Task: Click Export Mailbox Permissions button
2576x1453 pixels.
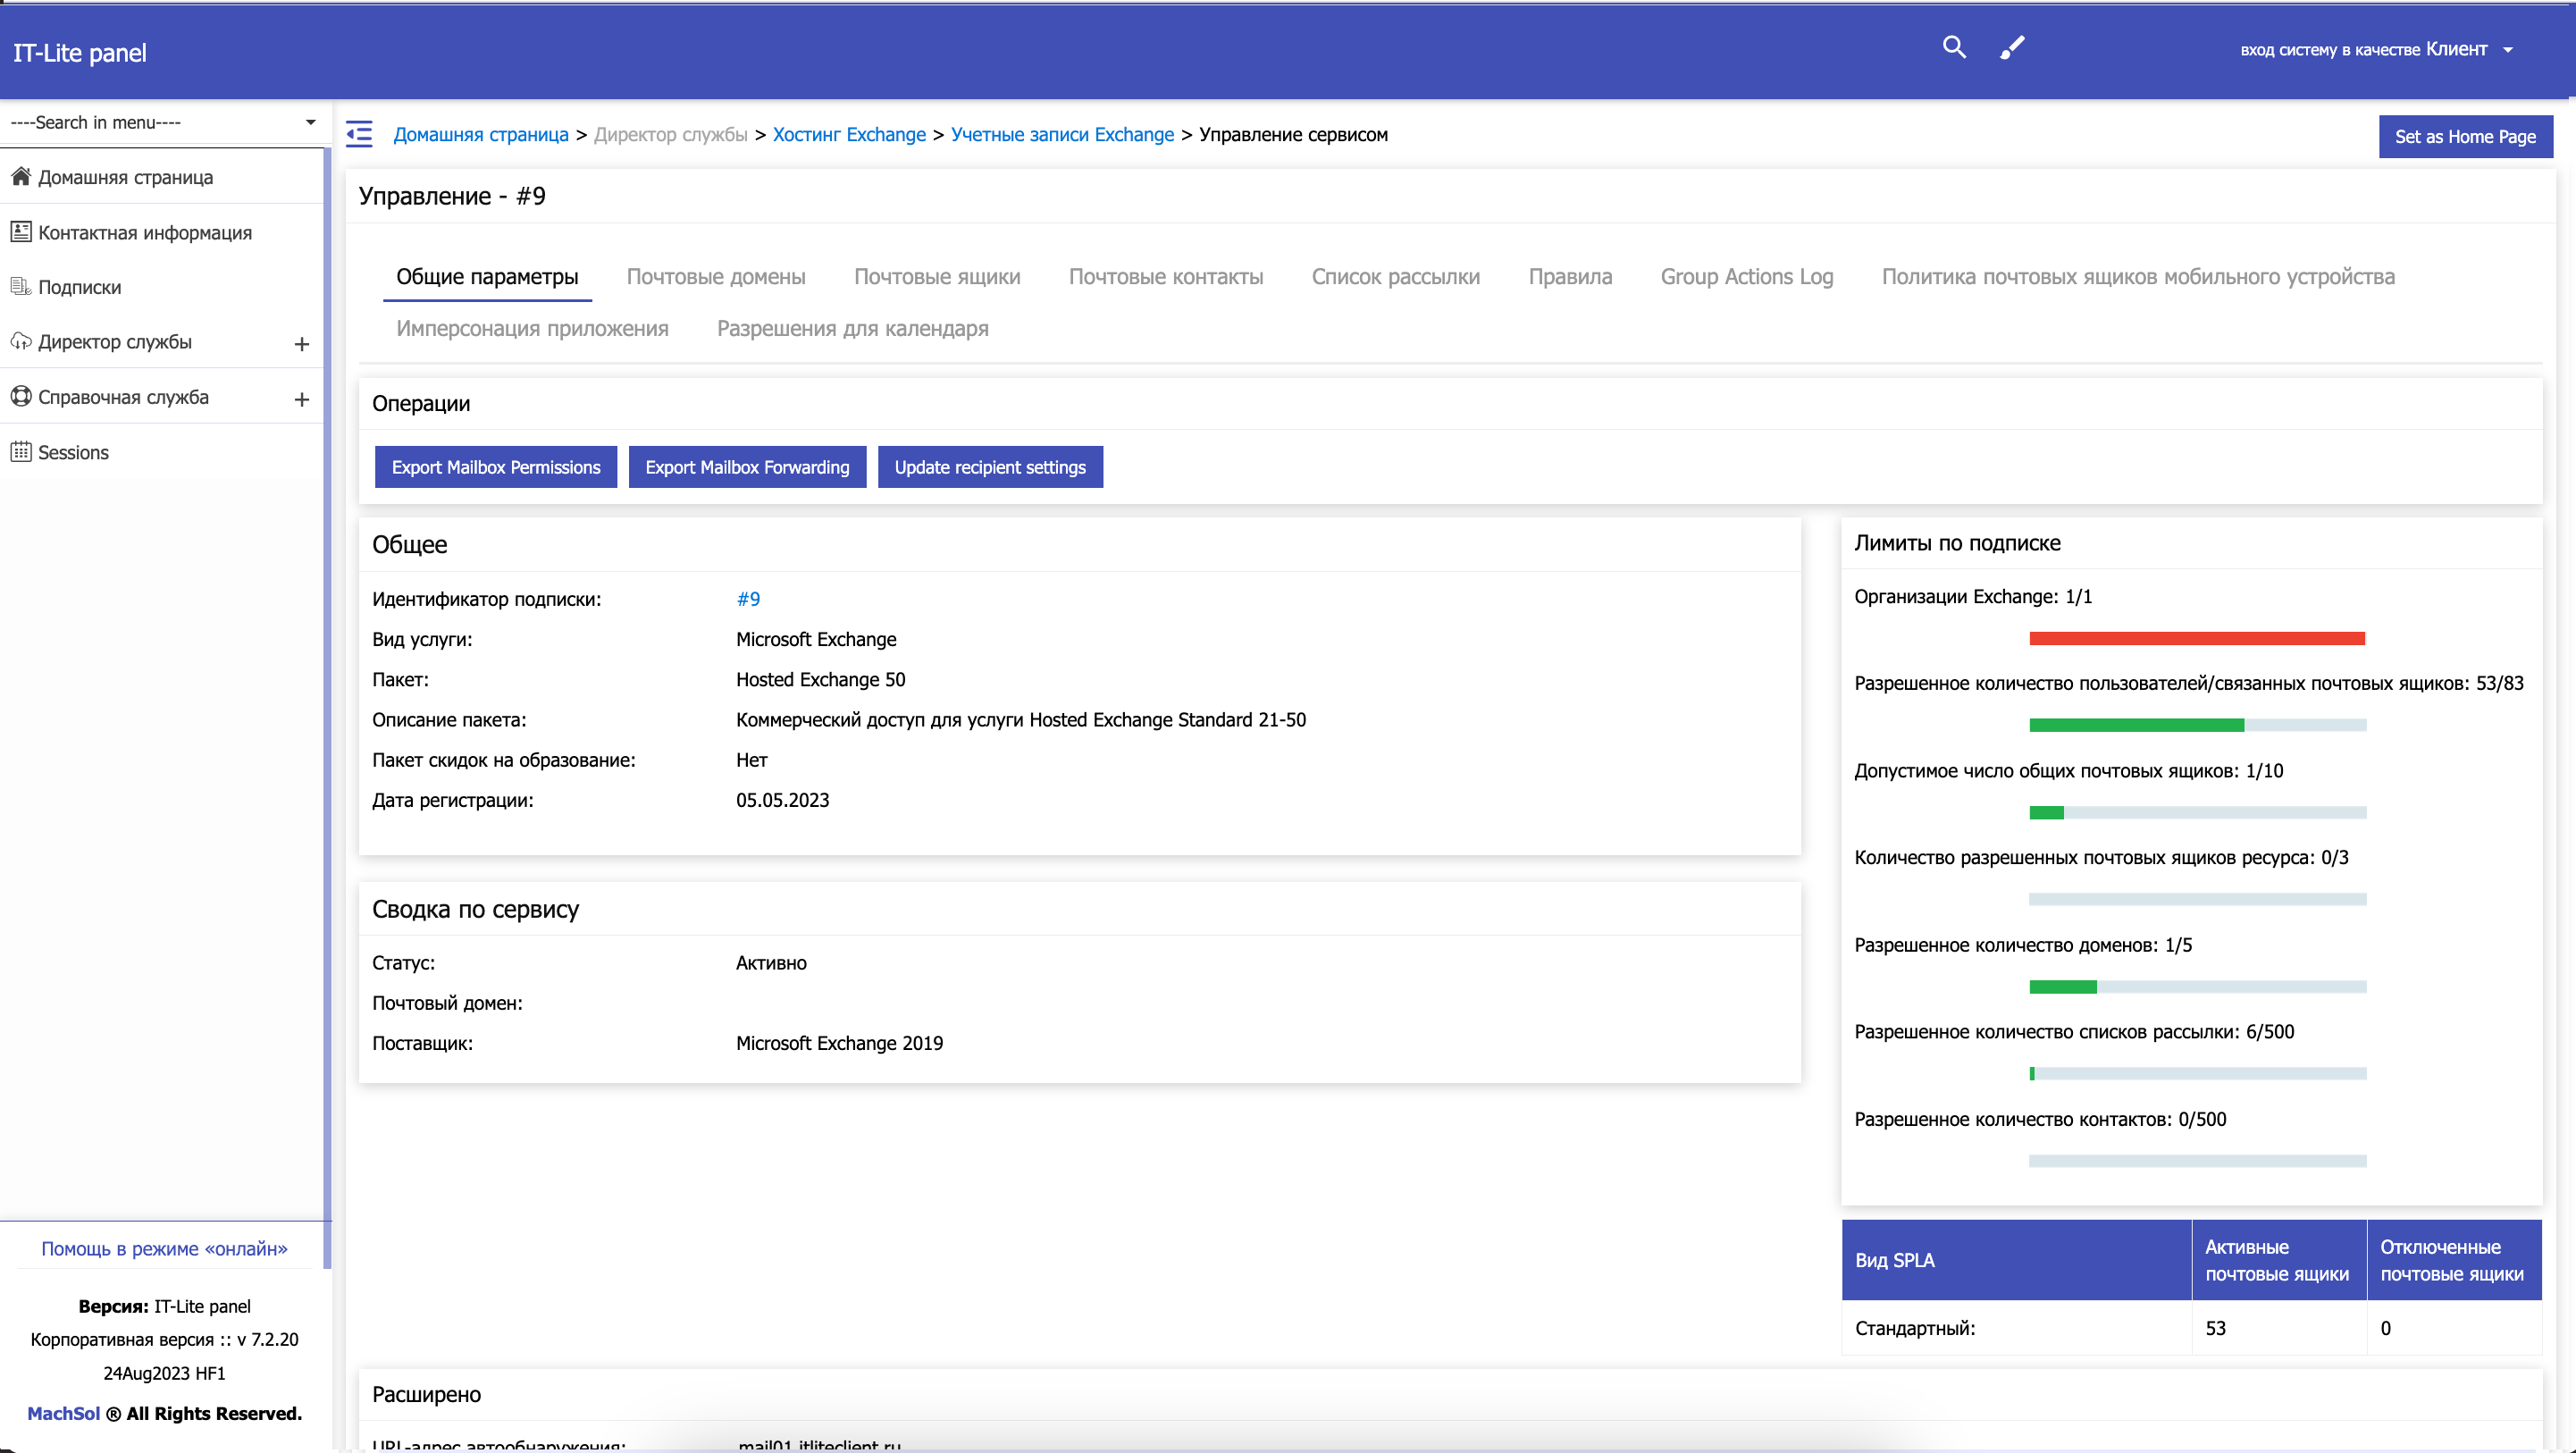Action: pos(496,467)
